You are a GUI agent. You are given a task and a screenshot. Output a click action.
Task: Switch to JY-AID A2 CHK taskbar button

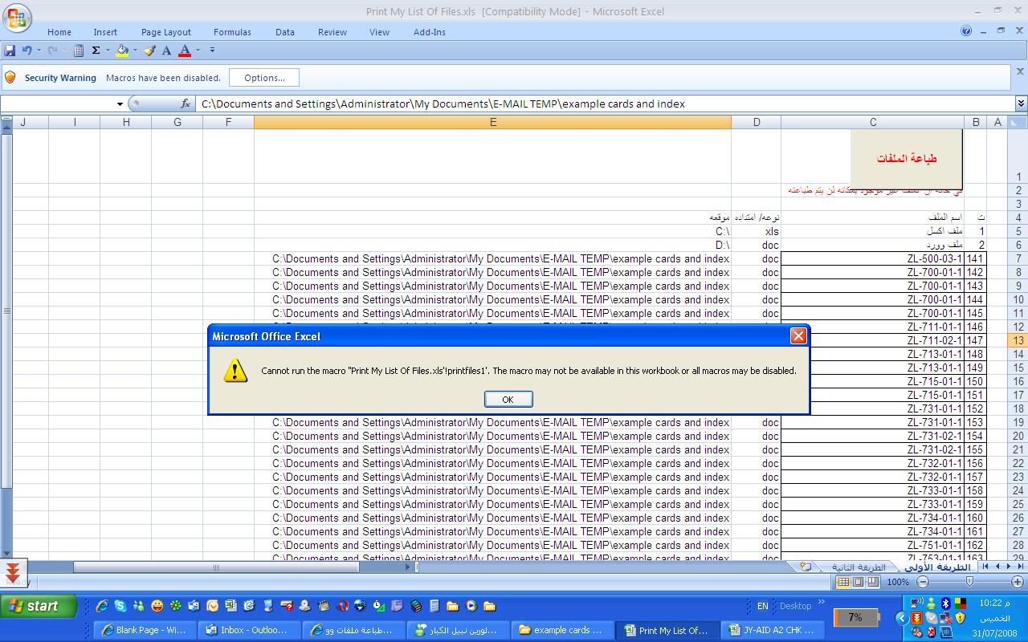[772, 630]
